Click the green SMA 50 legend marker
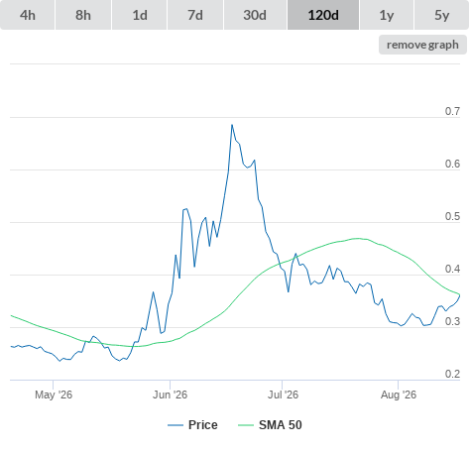This screenshot has width=470, height=451. pos(246,425)
